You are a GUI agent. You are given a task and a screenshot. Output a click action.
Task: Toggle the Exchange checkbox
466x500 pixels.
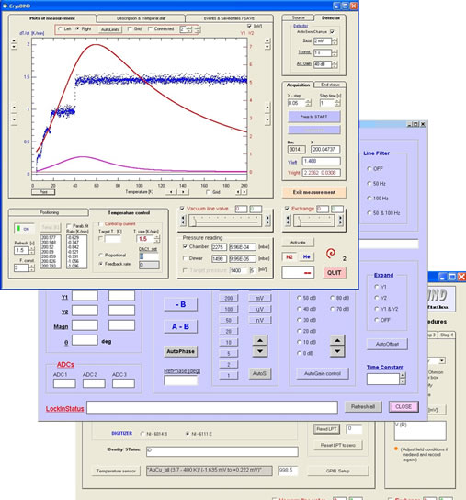287,209
